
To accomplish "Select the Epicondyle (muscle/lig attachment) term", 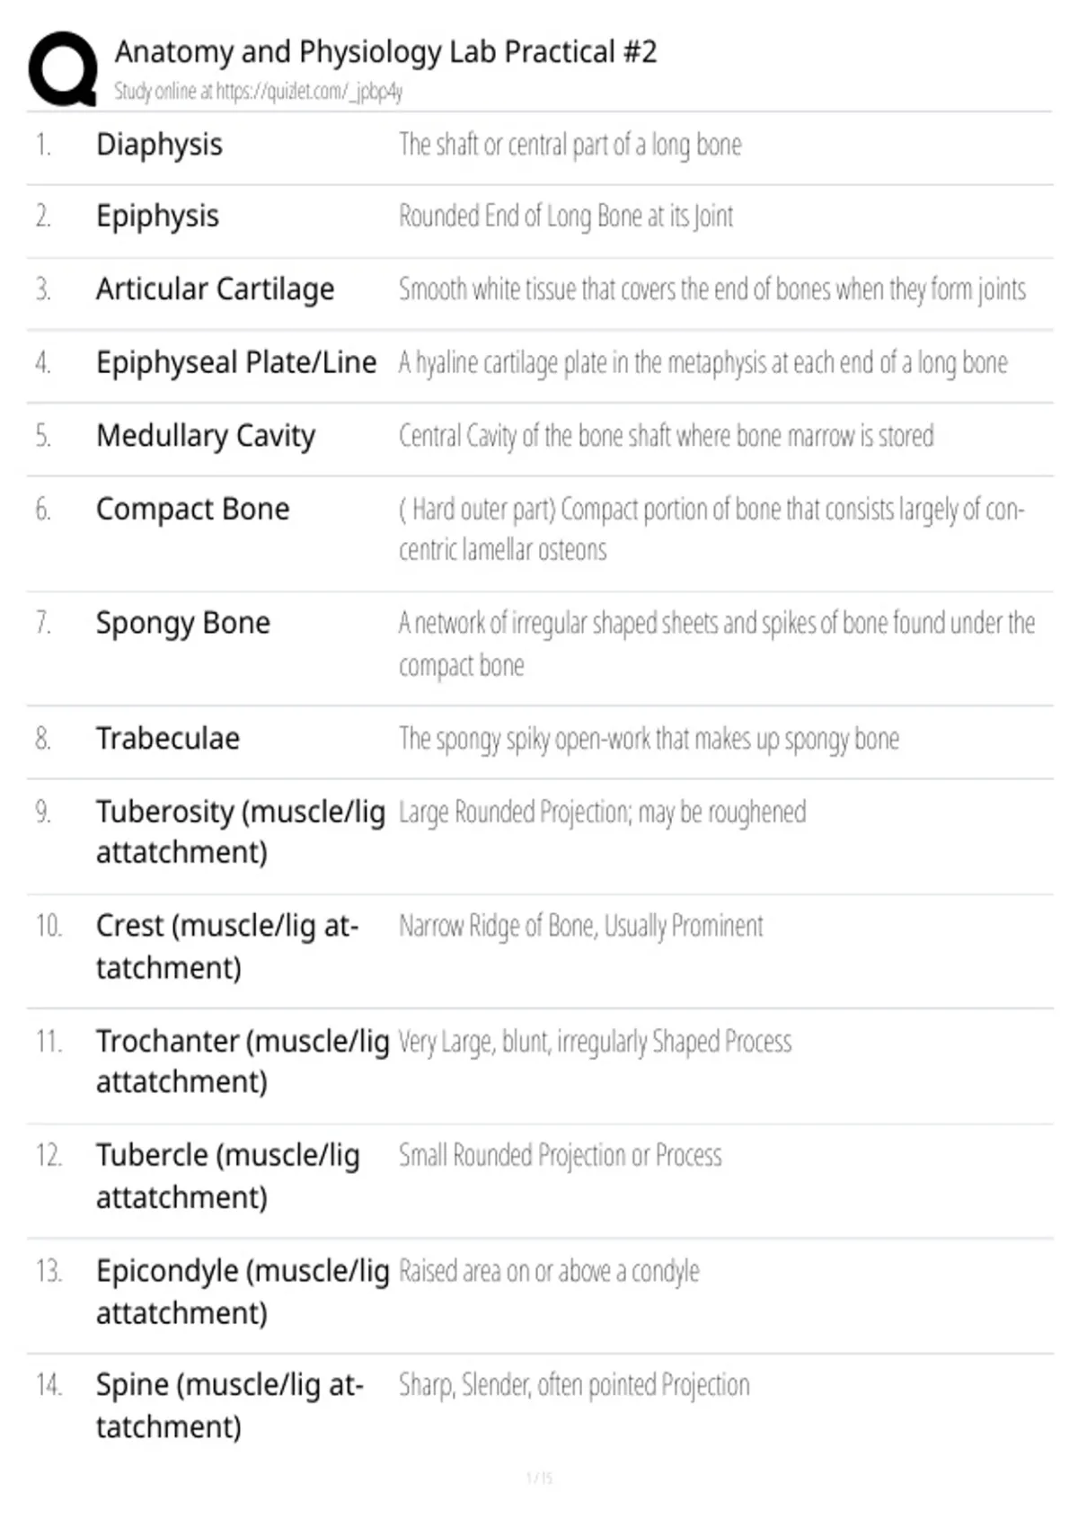I will (243, 1291).
